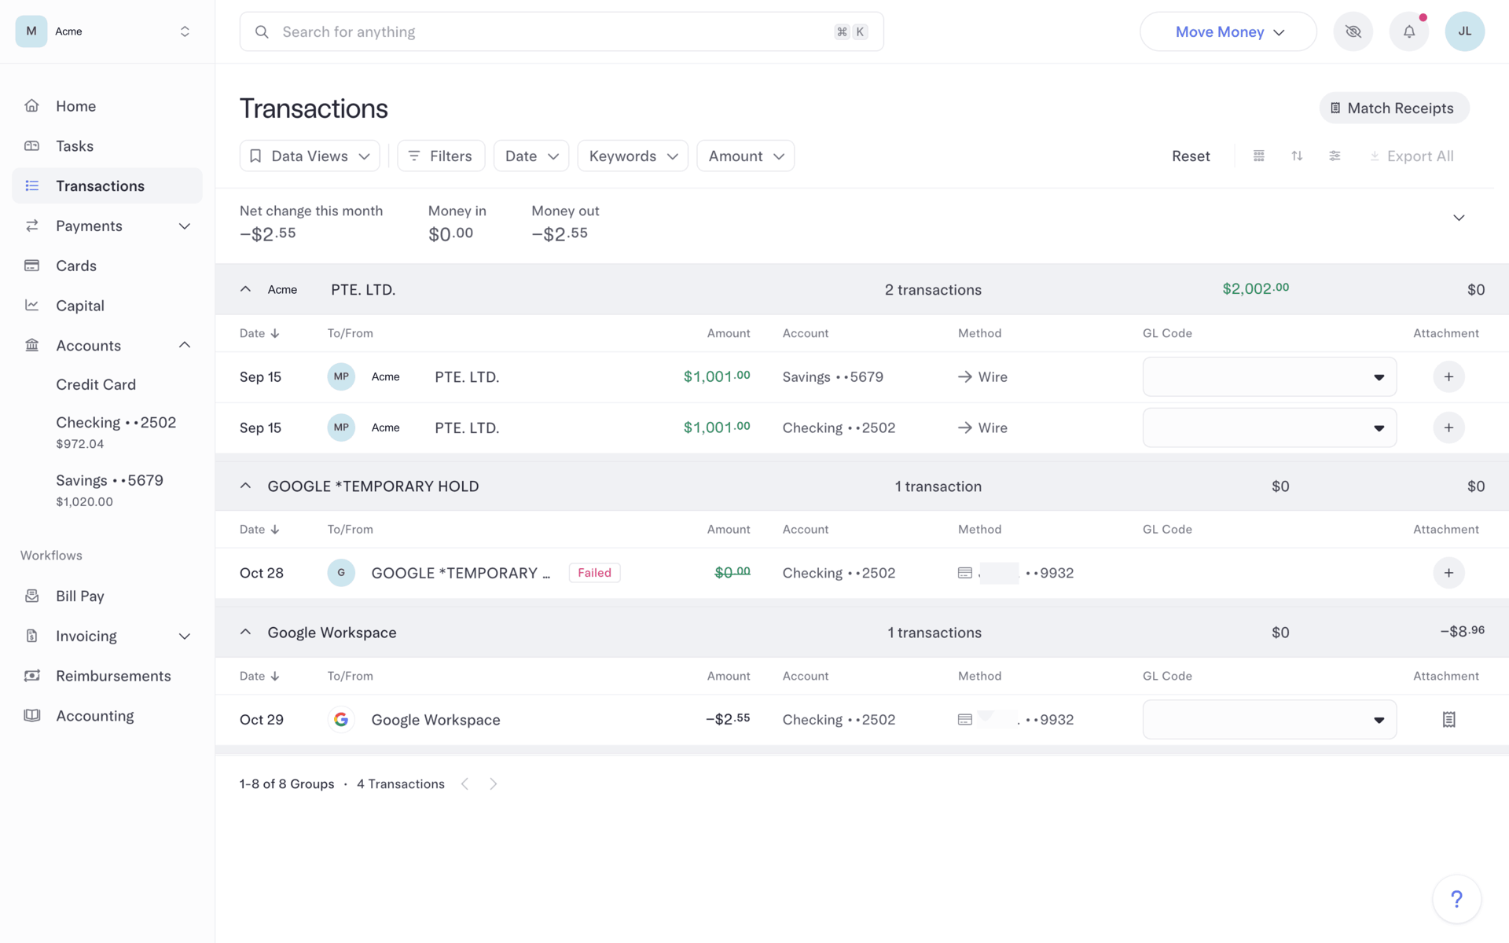The width and height of the screenshot is (1509, 943).
Task: View receipt attachment for Google Workspace row
Action: 1448,719
